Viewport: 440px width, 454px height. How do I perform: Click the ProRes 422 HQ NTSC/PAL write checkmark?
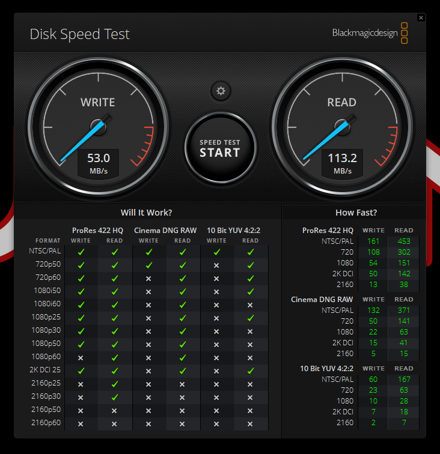click(x=81, y=252)
